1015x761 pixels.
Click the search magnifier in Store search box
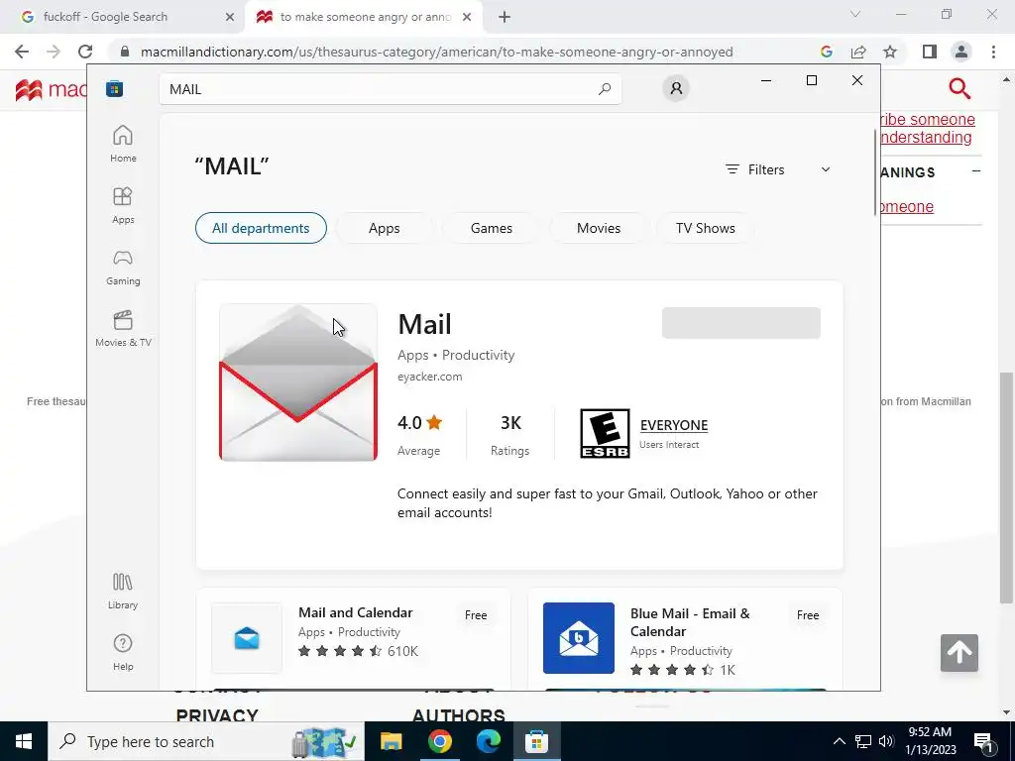(605, 89)
